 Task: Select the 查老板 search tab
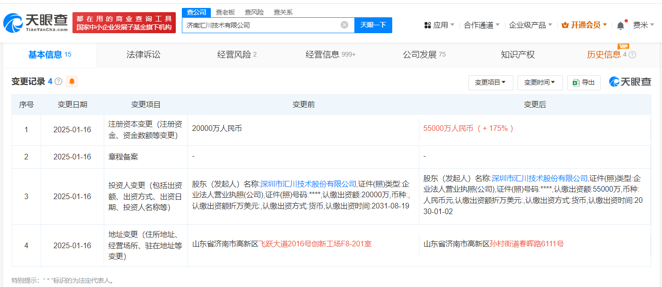(x=225, y=12)
